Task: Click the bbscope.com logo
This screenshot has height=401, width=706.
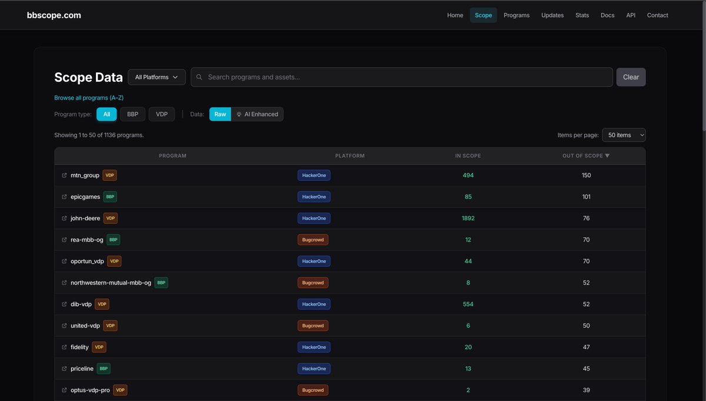Action: pyautogui.click(x=54, y=15)
